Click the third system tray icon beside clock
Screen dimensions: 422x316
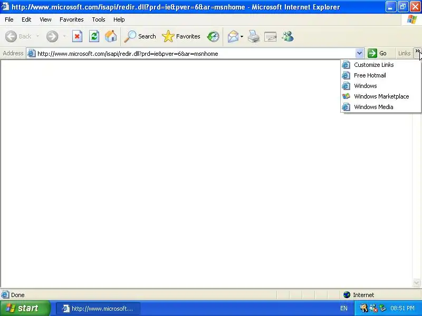pos(382,308)
